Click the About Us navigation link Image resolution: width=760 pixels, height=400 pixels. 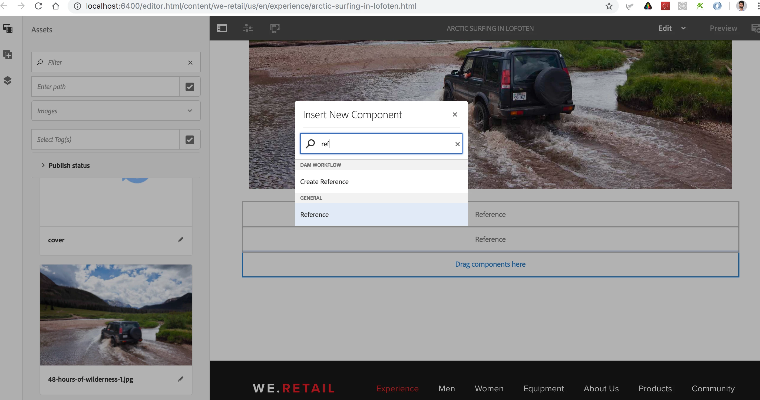[x=601, y=388]
